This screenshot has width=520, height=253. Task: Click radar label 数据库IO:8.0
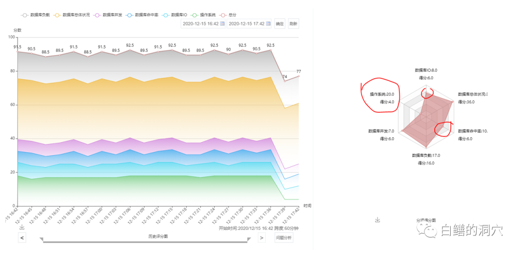point(426,70)
